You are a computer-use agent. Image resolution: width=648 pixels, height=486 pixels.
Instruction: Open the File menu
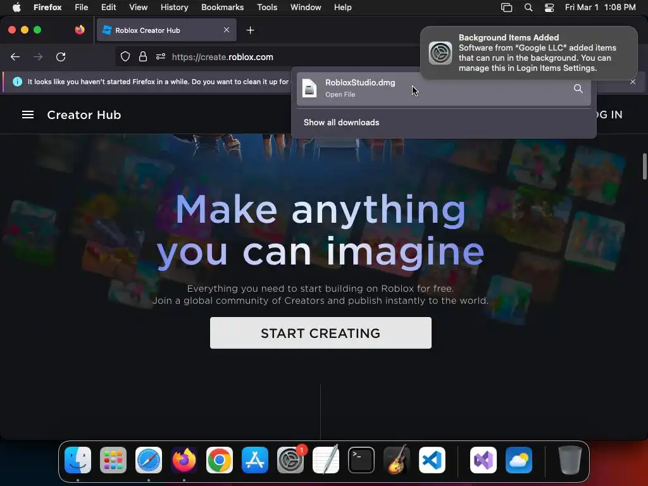click(x=82, y=7)
